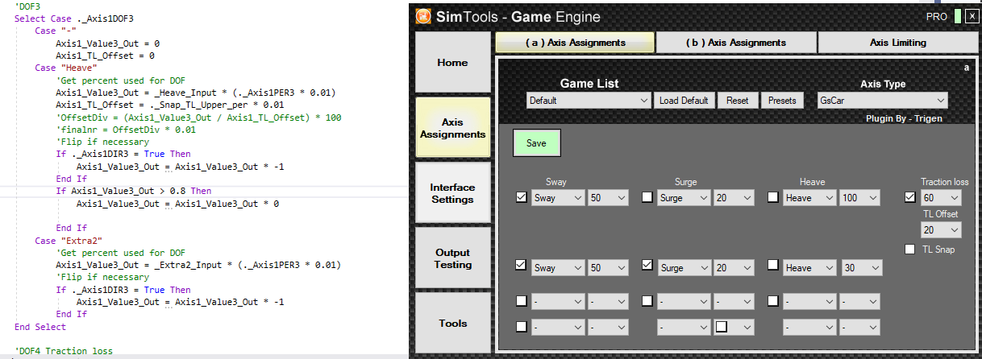The image size is (982, 359).
Task: Open the Heave percent dropdown showing 100
Action: [860, 197]
